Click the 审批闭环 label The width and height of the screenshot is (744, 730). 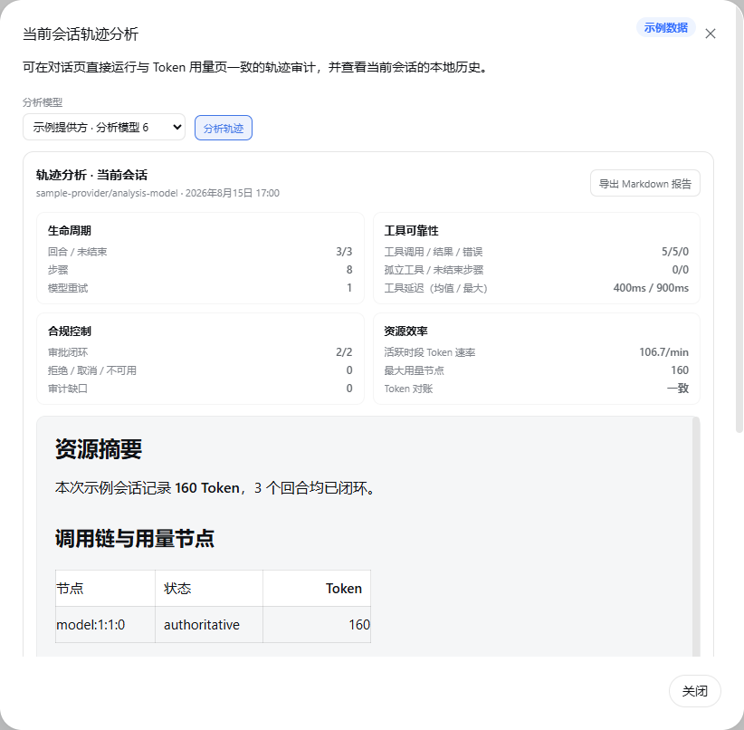coord(68,352)
